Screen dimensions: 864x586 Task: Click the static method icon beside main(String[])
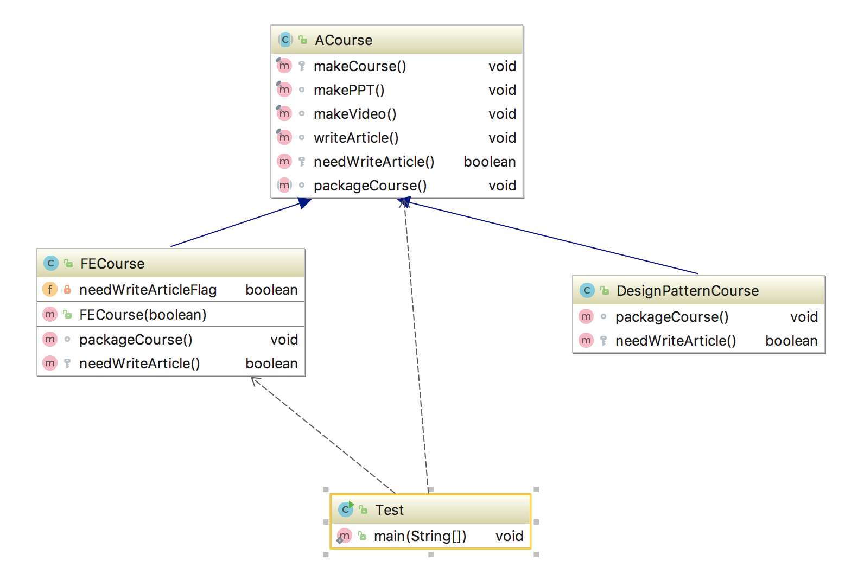point(344,536)
